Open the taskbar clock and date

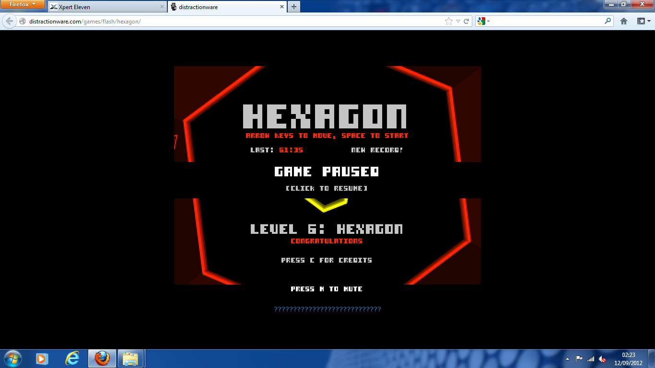click(x=629, y=359)
